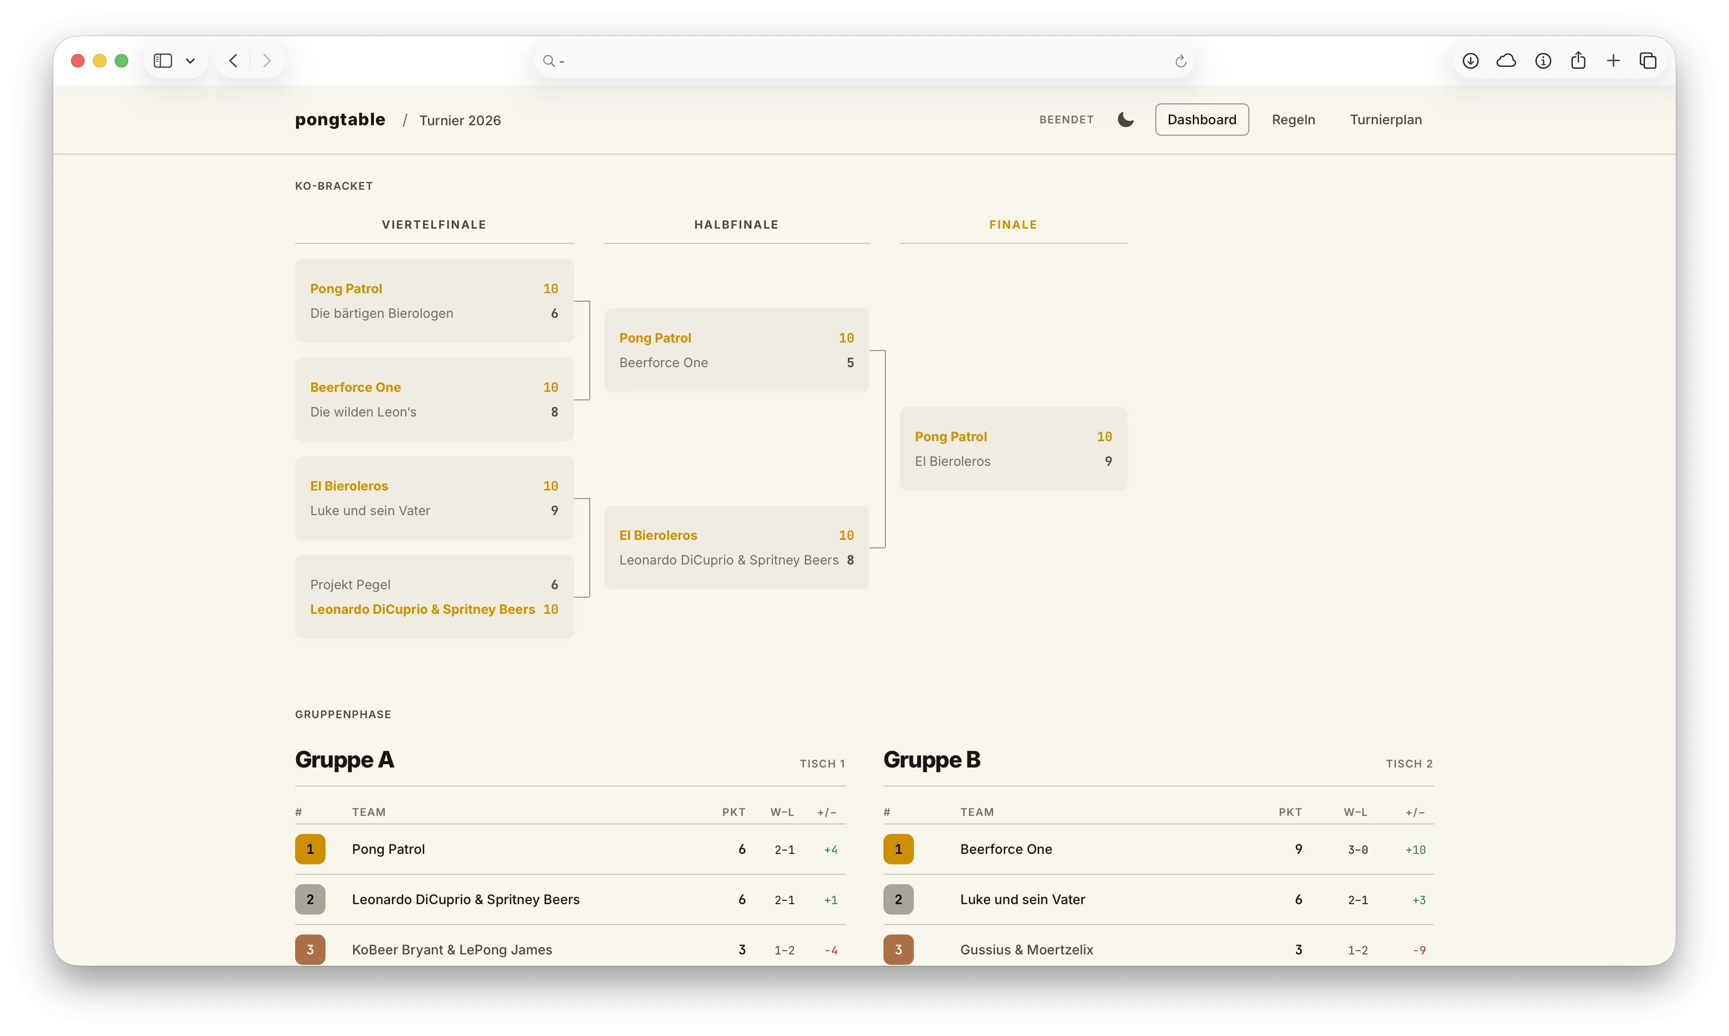Select the Halbfinale column header
The height and width of the screenshot is (1036, 1729).
[x=736, y=225]
